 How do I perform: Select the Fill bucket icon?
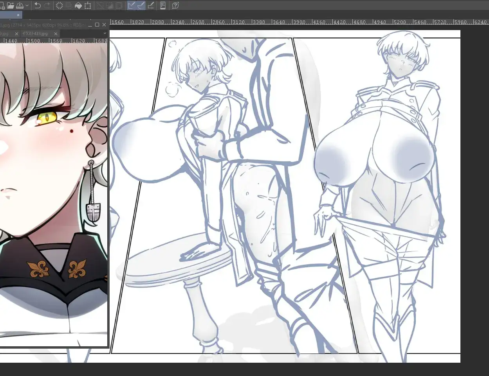pos(78,5)
